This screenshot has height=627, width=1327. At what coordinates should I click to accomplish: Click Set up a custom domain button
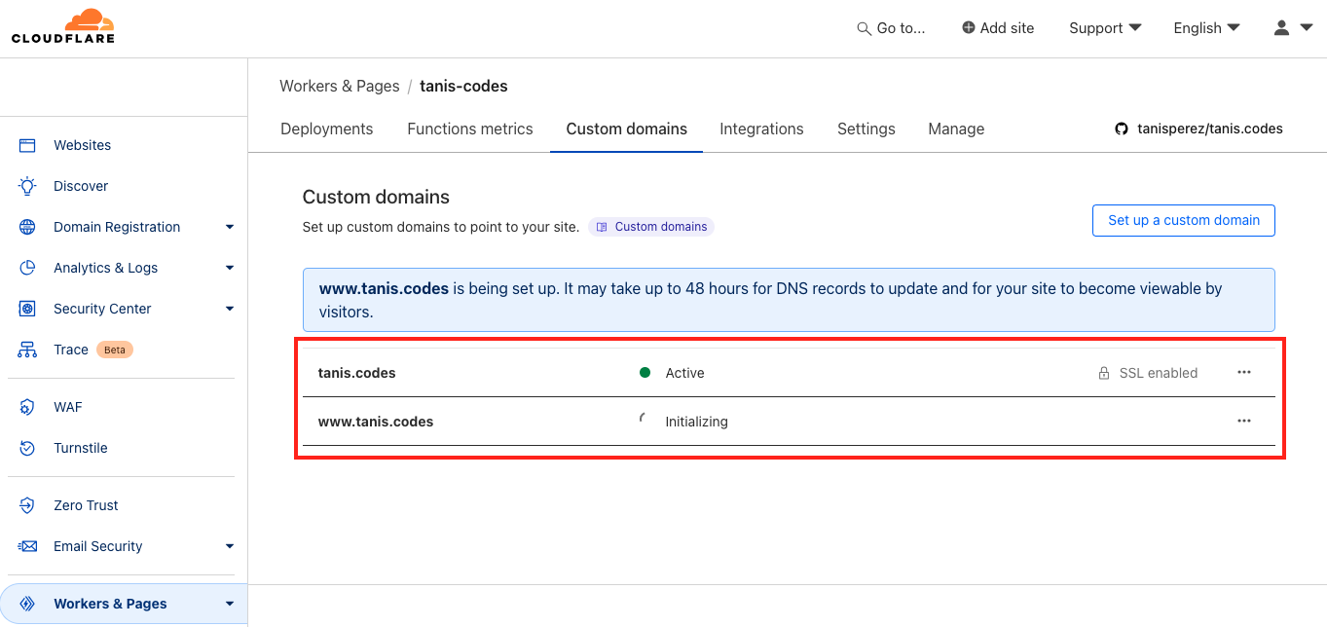click(x=1183, y=220)
